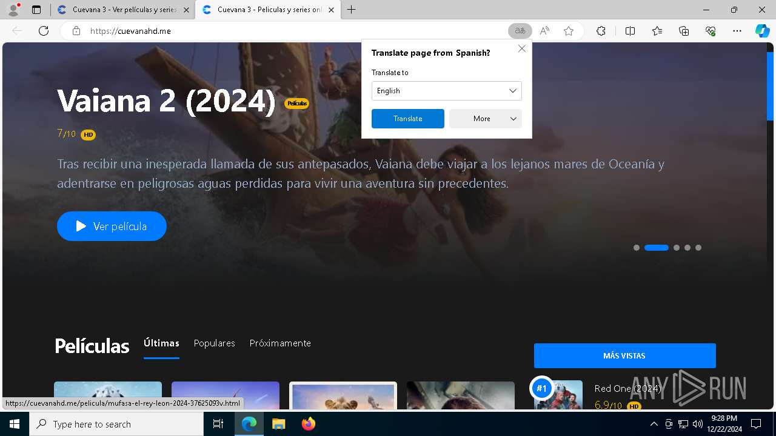The height and width of the screenshot is (436, 776).
Task: Close the translate popup
Action: point(522,48)
